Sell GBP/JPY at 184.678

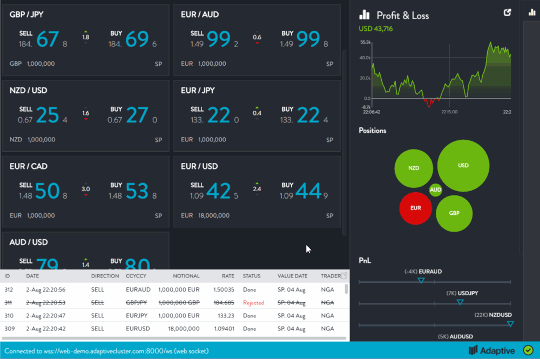(x=43, y=39)
